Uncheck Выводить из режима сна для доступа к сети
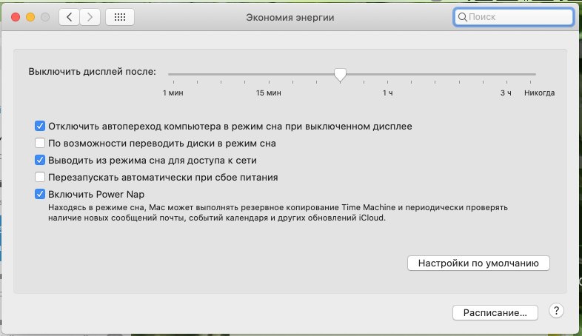Image resolution: width=582 pixels, height=336 pixels. [40, 160]
